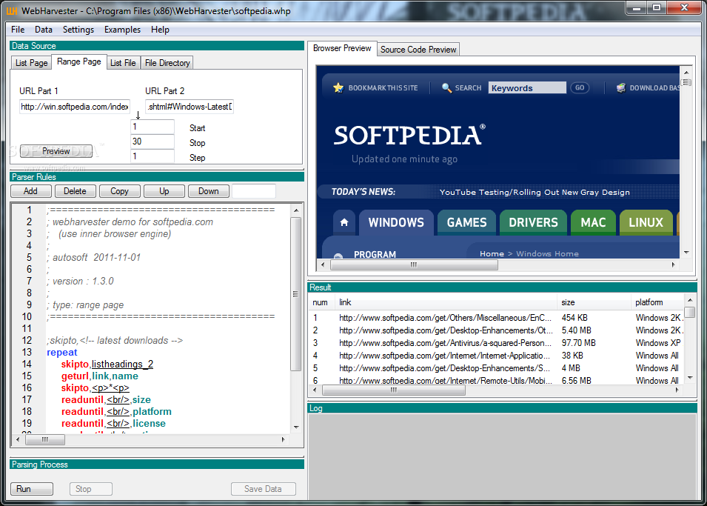Open the GAMES tab on Softpedia

[x=466, y=222]
